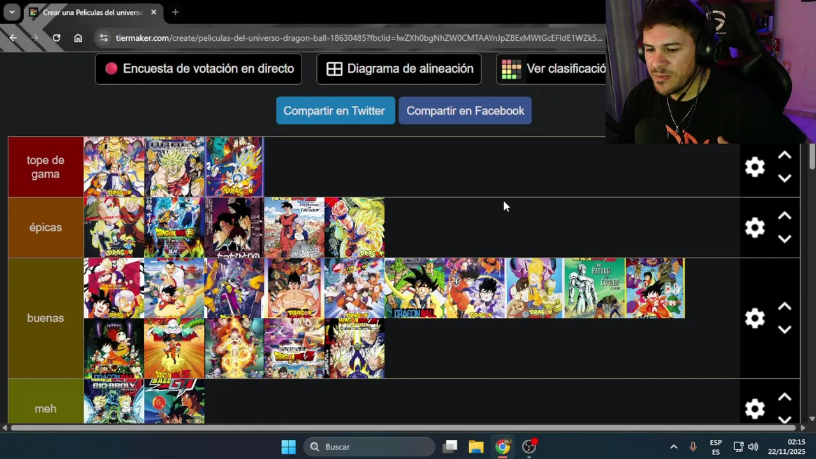The height and width of the screenshot is (459, 816).
Task: Select first poster in tope de gama row
Action: [x=114, y=167]
